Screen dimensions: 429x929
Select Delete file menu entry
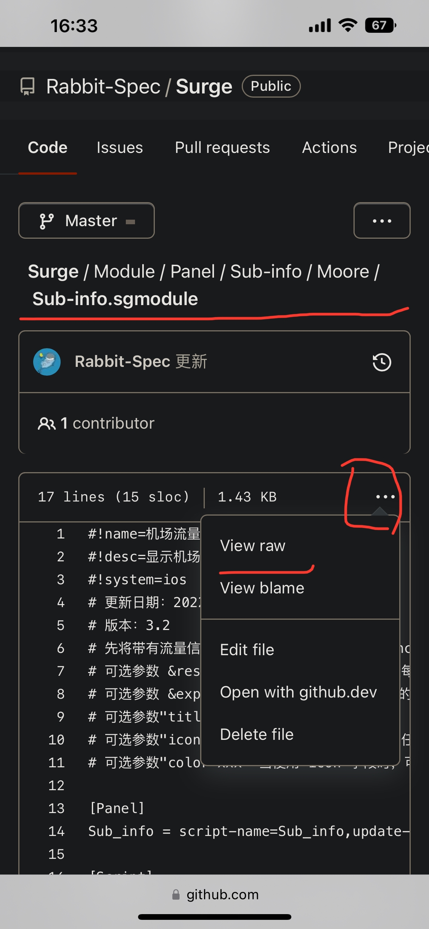(x=257, y=735)
